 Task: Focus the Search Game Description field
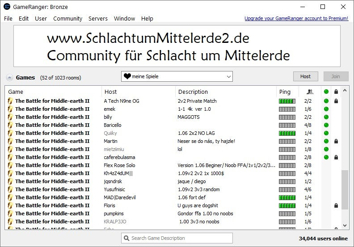[x=177, y=238]
